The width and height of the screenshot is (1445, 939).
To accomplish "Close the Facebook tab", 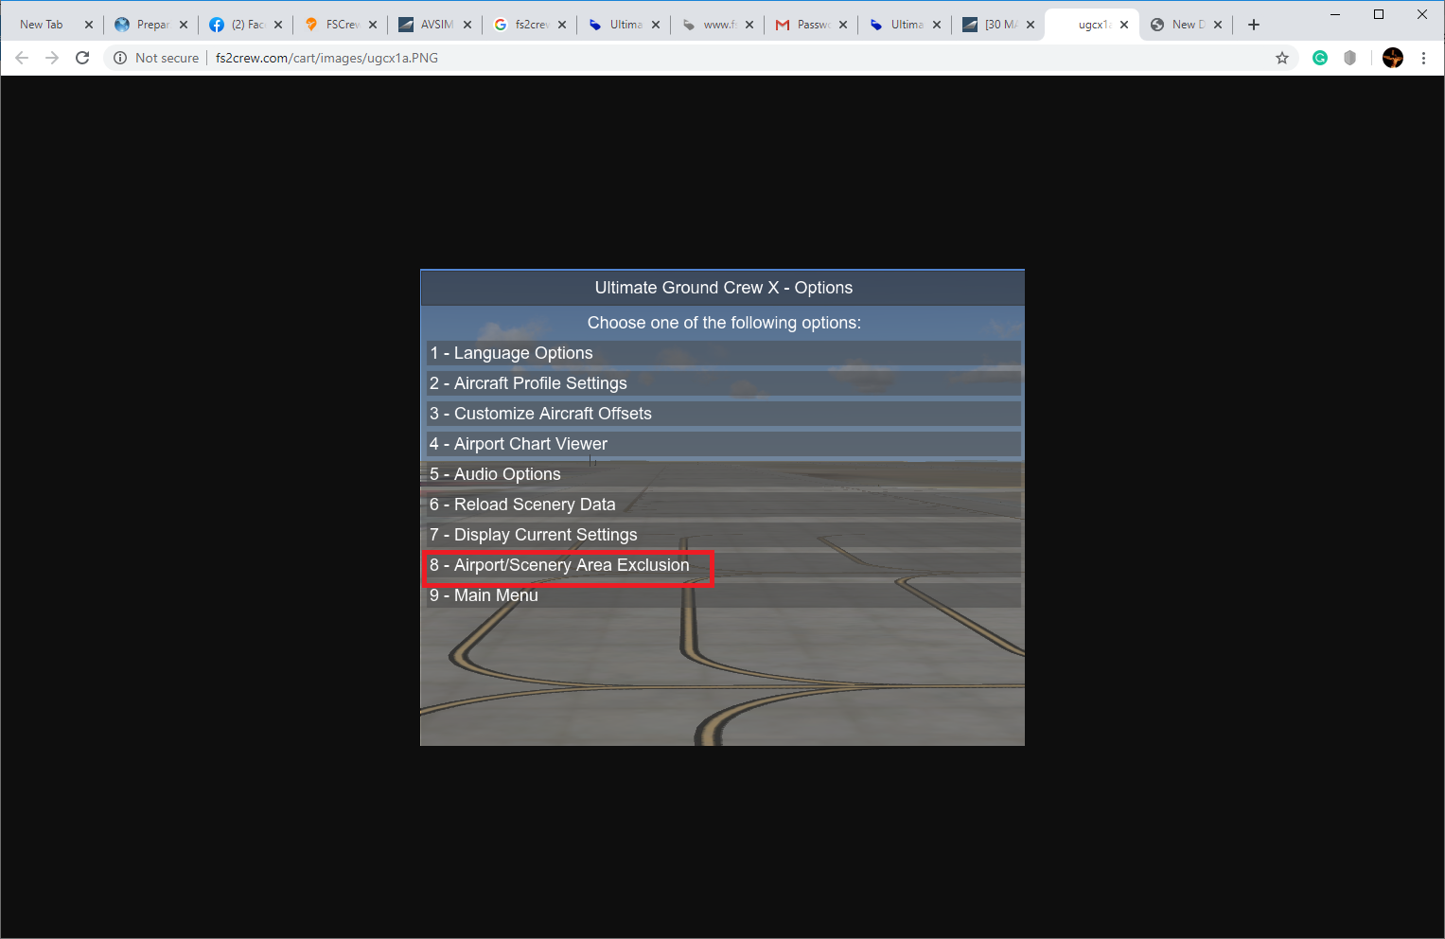I will click(278, 25).
